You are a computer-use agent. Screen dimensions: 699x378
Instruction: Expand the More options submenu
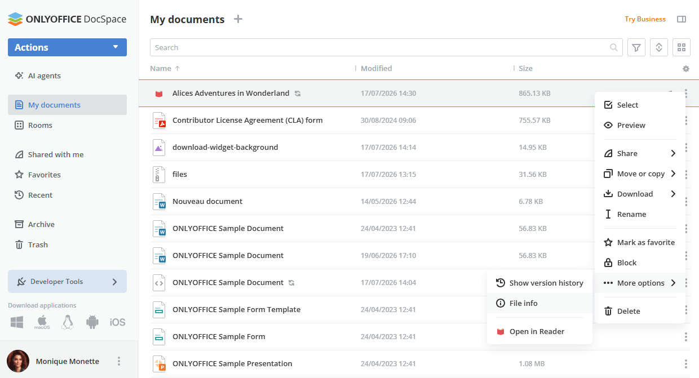tap(640, 283)
